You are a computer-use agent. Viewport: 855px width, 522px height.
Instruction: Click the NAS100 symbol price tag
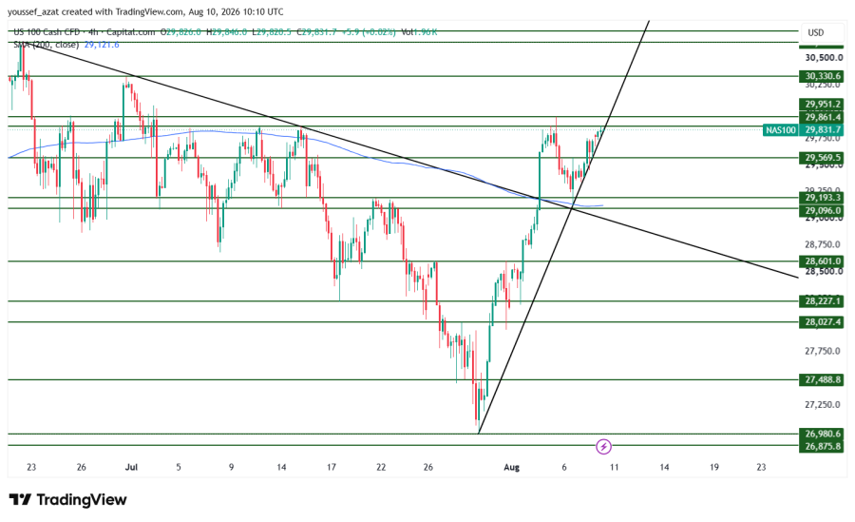click(781, 130)
